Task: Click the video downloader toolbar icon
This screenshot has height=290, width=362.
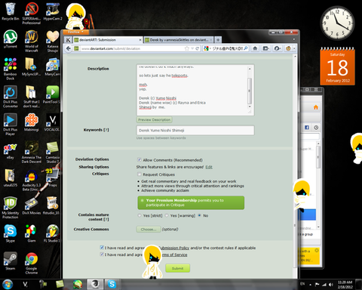Action: pos(266,48)
